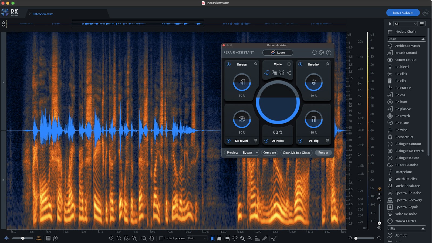Toggle listen mode on the De-noise module
This screenshot has width=432, height=243.
coord(289,141)
